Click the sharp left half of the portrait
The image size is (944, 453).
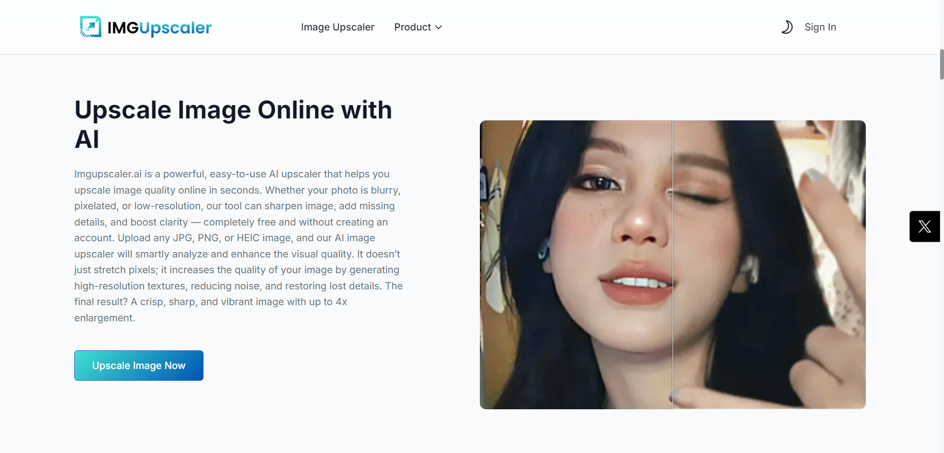pyautogui.click(x=576, y=265)
